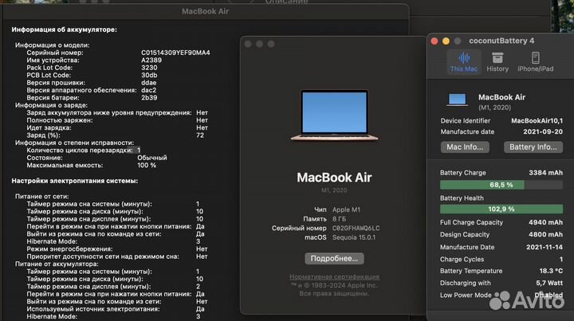The image size is (574, 321).
Task: Click the grey close dot of About window
Action: coord(248,44)
